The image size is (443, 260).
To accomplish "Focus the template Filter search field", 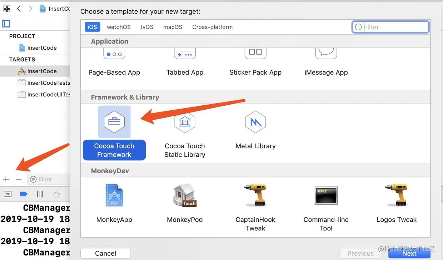I will click(x=390, y=27).
